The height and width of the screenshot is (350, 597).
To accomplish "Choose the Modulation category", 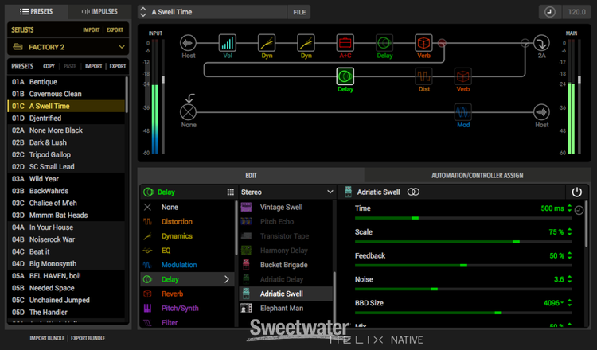I will click(x=187, y=265).
